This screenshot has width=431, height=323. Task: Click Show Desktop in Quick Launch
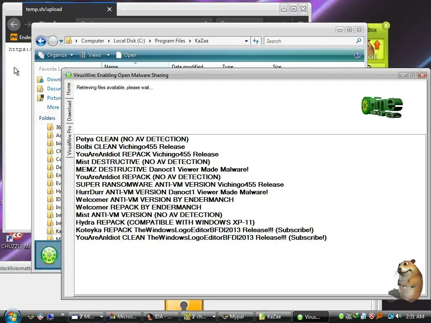pyautogui.click(x=51, y=317)
